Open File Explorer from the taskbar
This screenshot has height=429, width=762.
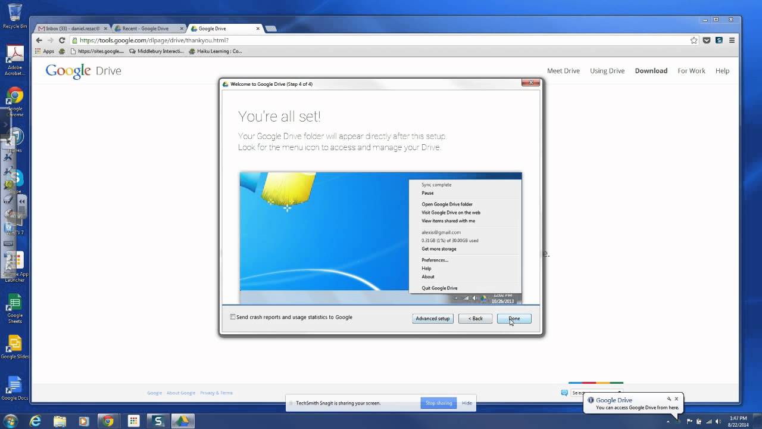coord(60,421)
